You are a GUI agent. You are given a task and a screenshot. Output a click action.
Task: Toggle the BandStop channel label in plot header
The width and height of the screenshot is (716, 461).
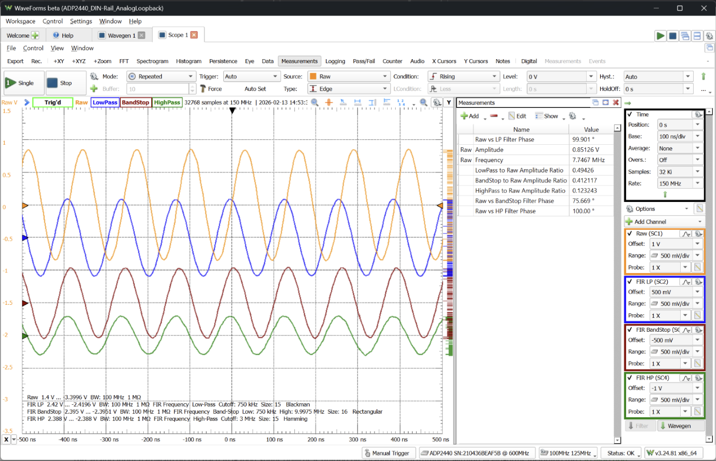(x=135, y=102)
